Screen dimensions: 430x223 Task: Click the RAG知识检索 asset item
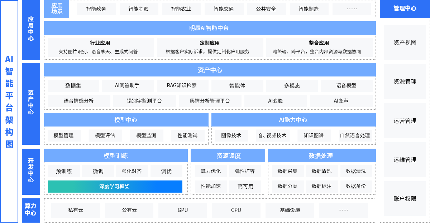pyautogui.click(x=182, y=86)
